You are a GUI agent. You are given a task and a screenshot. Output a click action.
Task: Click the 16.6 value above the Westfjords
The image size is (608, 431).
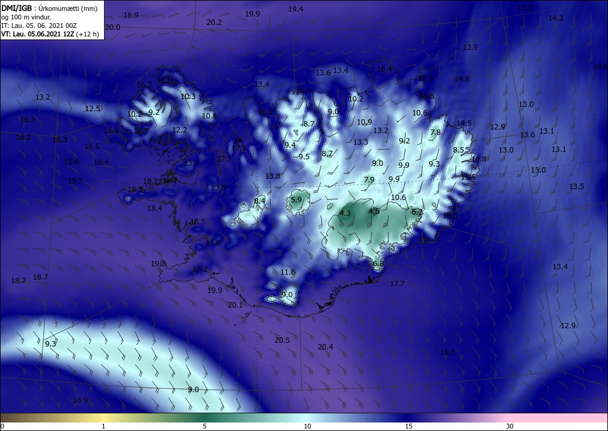[x=164, y=81]
